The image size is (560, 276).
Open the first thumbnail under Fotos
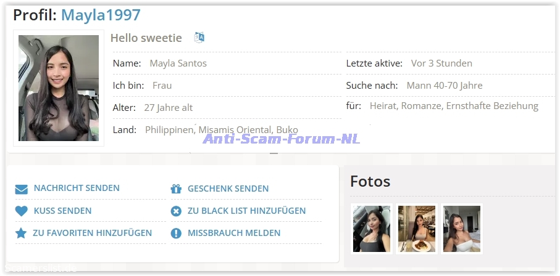[x=372, y=229]
